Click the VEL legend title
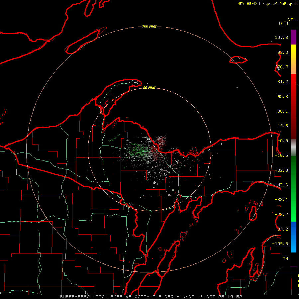The width and height of the screenshot is (299, 299). click(292, 20)
